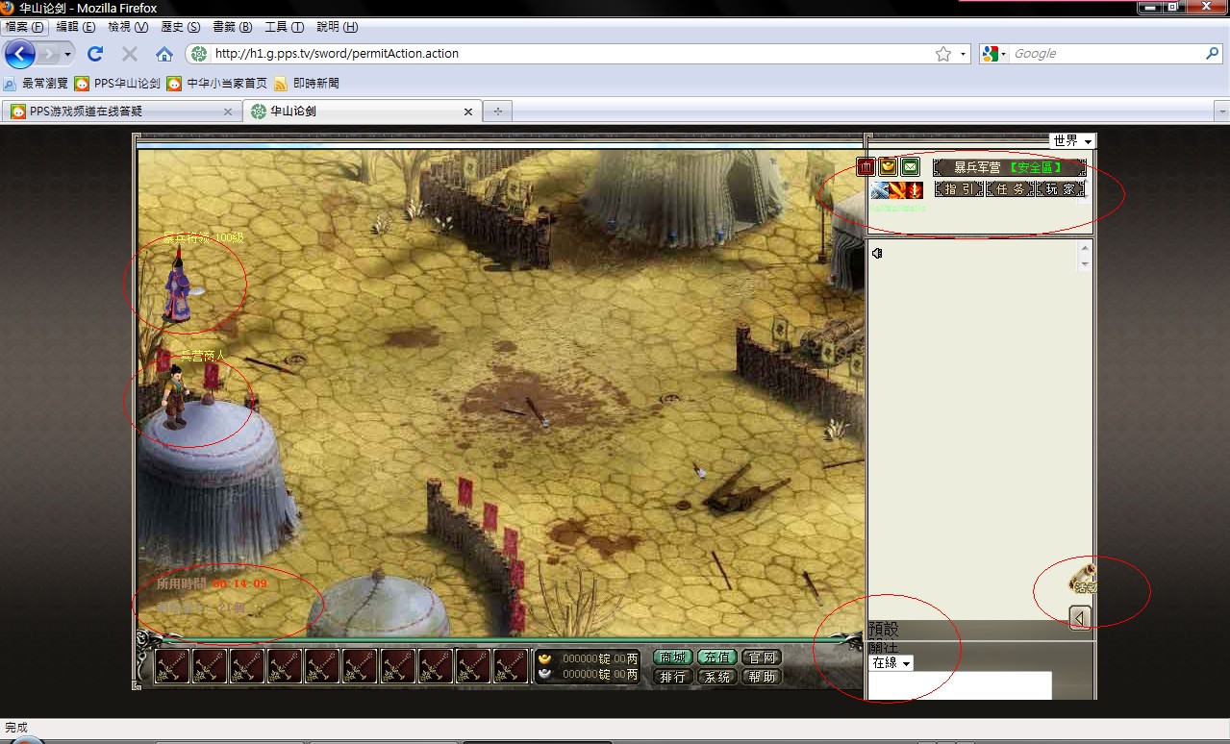This screenshot has width=1230, height=744.
Task: Click the 兵营商人 merchant character
Action: pos(175,394)
